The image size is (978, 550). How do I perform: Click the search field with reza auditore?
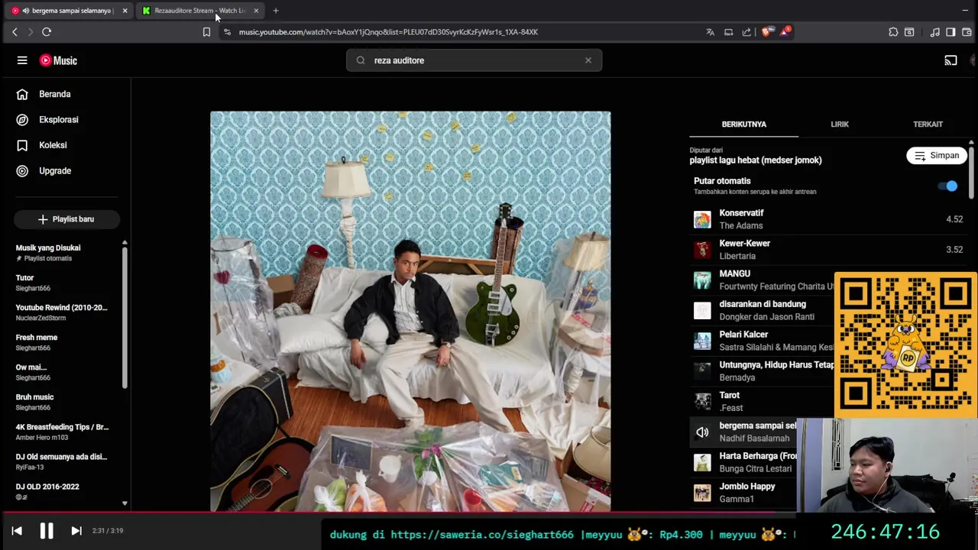point(474,60)
